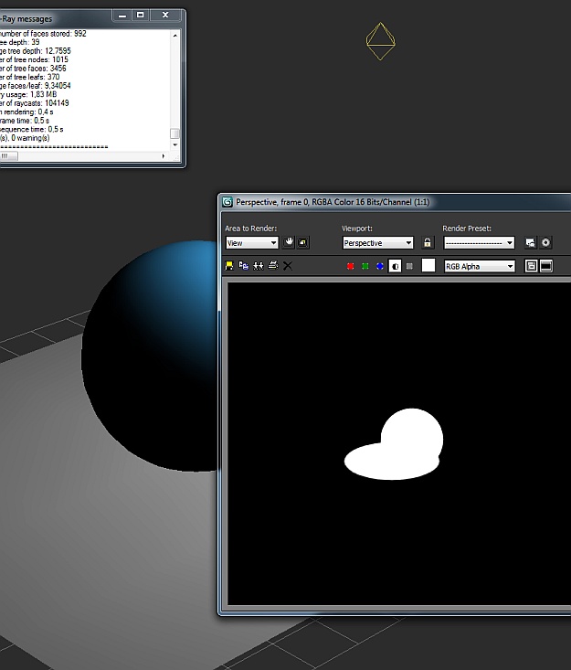Select the yellow light object in viewport

click(x=381, y=41)
